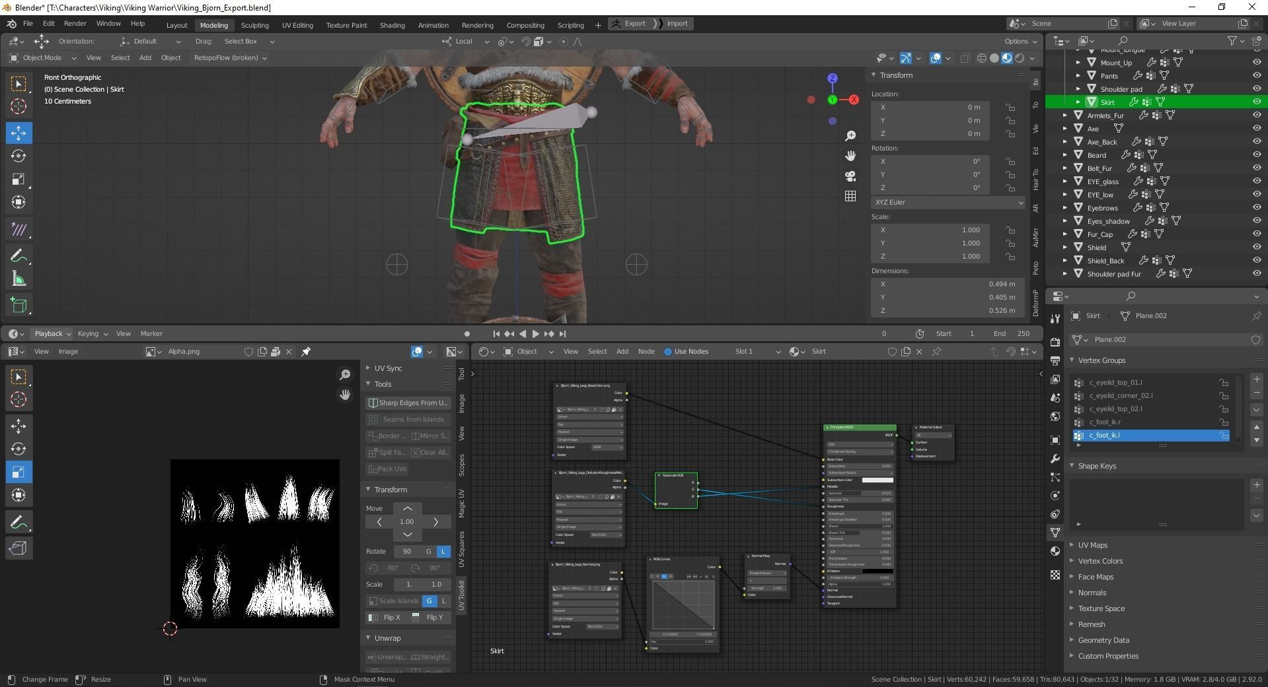Screen dimensions: 1268x687
Task: Click the Flip X button
Action: click(x=387, y=618)
